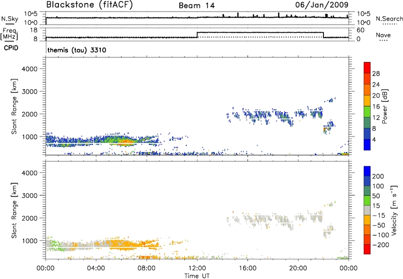Pick the yellow -15 to -50 velocity swatch

point(367,220)
